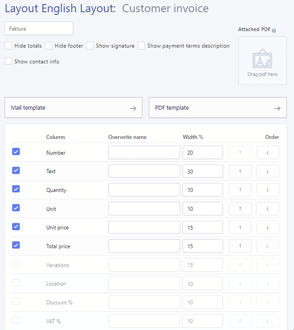Move the Text column up
Screen dimensions: 294x330
240,171
